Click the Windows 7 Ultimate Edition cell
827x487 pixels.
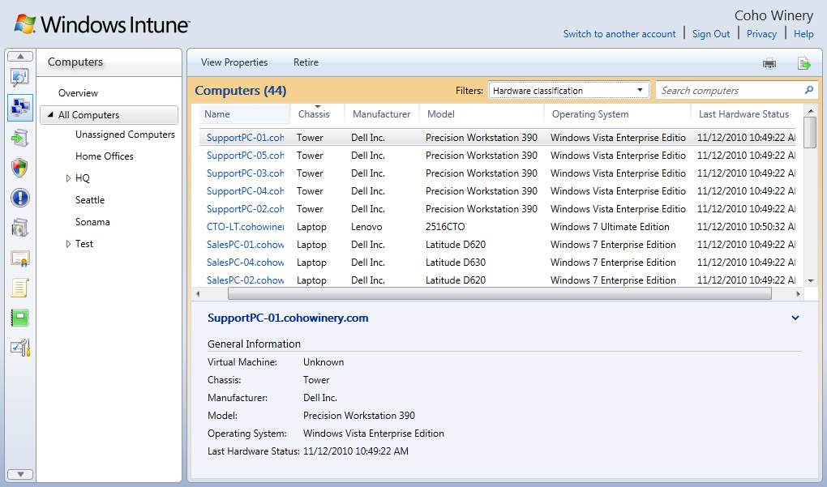(x=610, y=227)
